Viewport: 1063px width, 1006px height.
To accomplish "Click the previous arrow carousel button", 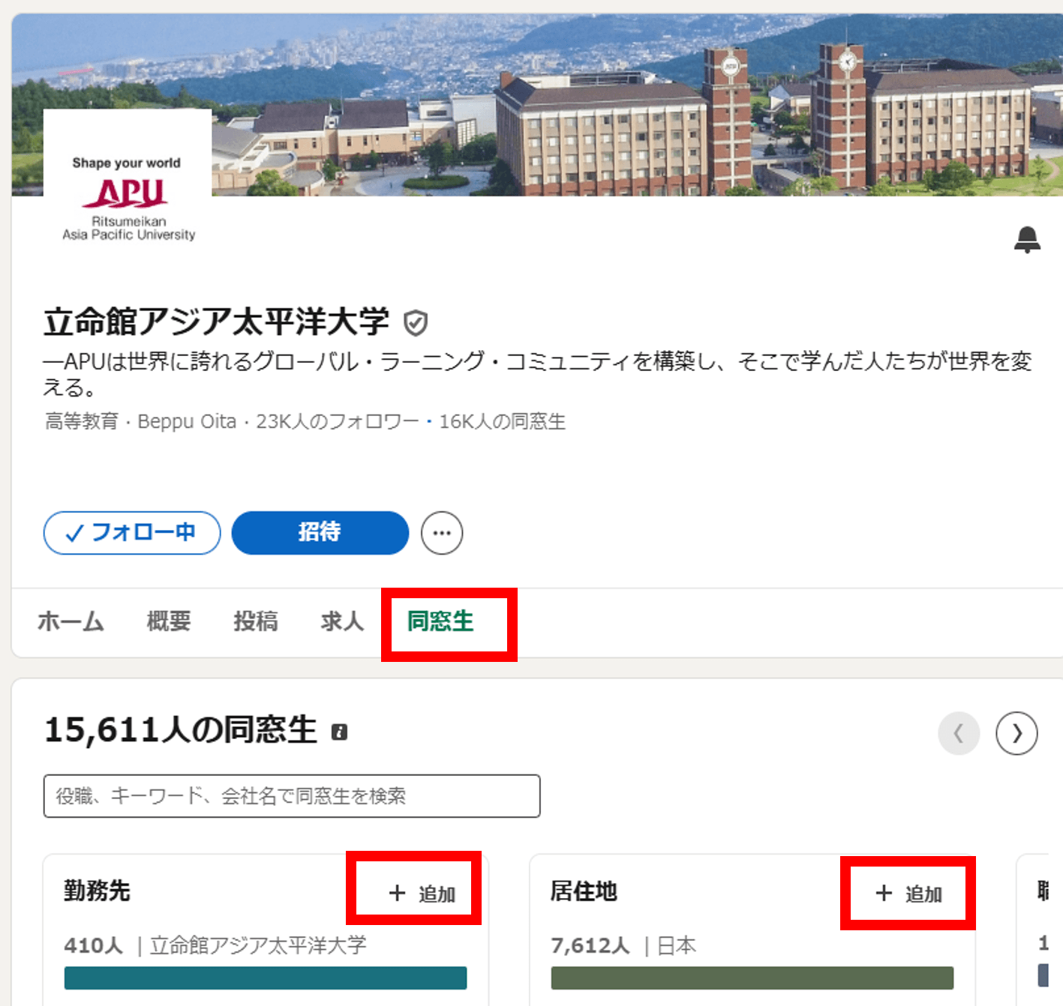I will pos(959,733).
